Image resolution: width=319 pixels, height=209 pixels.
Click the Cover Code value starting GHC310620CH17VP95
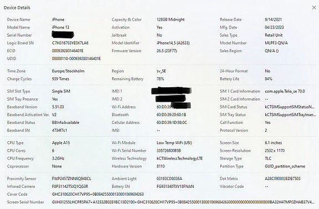point(98,194)
